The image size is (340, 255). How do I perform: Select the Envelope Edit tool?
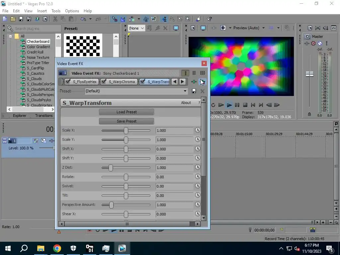(172, 19)
